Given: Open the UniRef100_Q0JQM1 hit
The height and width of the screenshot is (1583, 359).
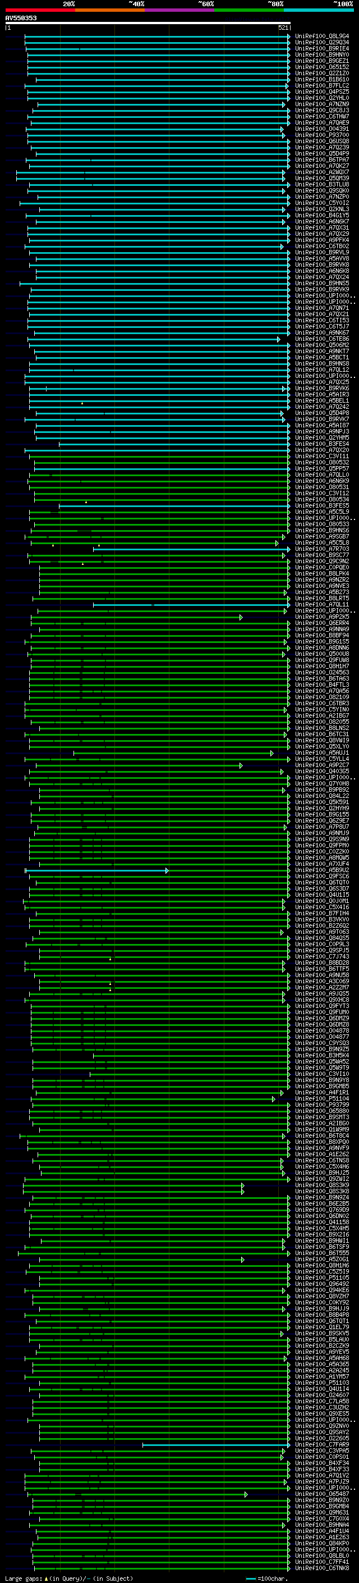Looking at the screenshot, I should pos(322,901).
